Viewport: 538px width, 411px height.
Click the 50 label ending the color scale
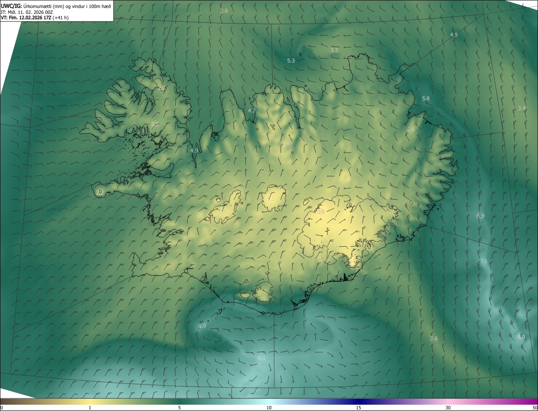click(x=534, y=408)
